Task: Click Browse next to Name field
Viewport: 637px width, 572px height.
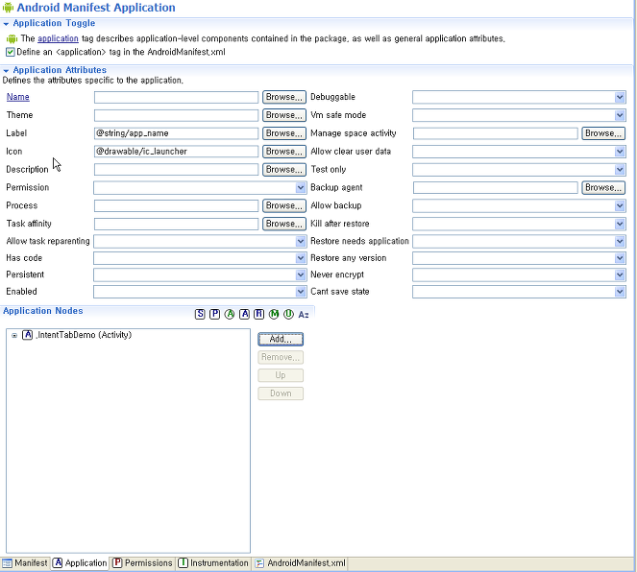Action: (x=284, y=97)
